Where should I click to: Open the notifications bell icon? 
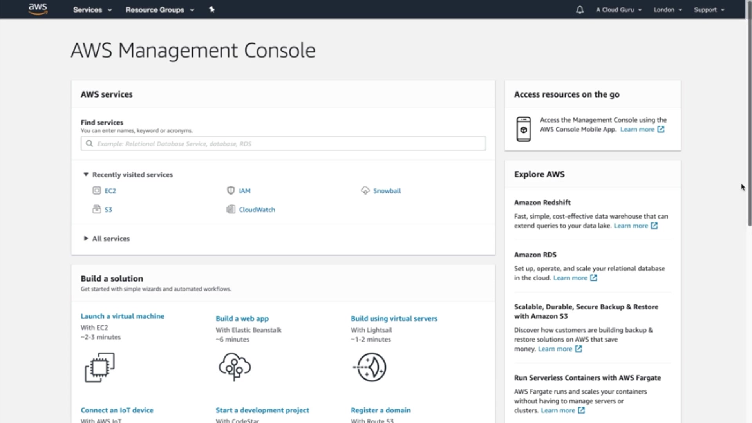click(580, 10)
